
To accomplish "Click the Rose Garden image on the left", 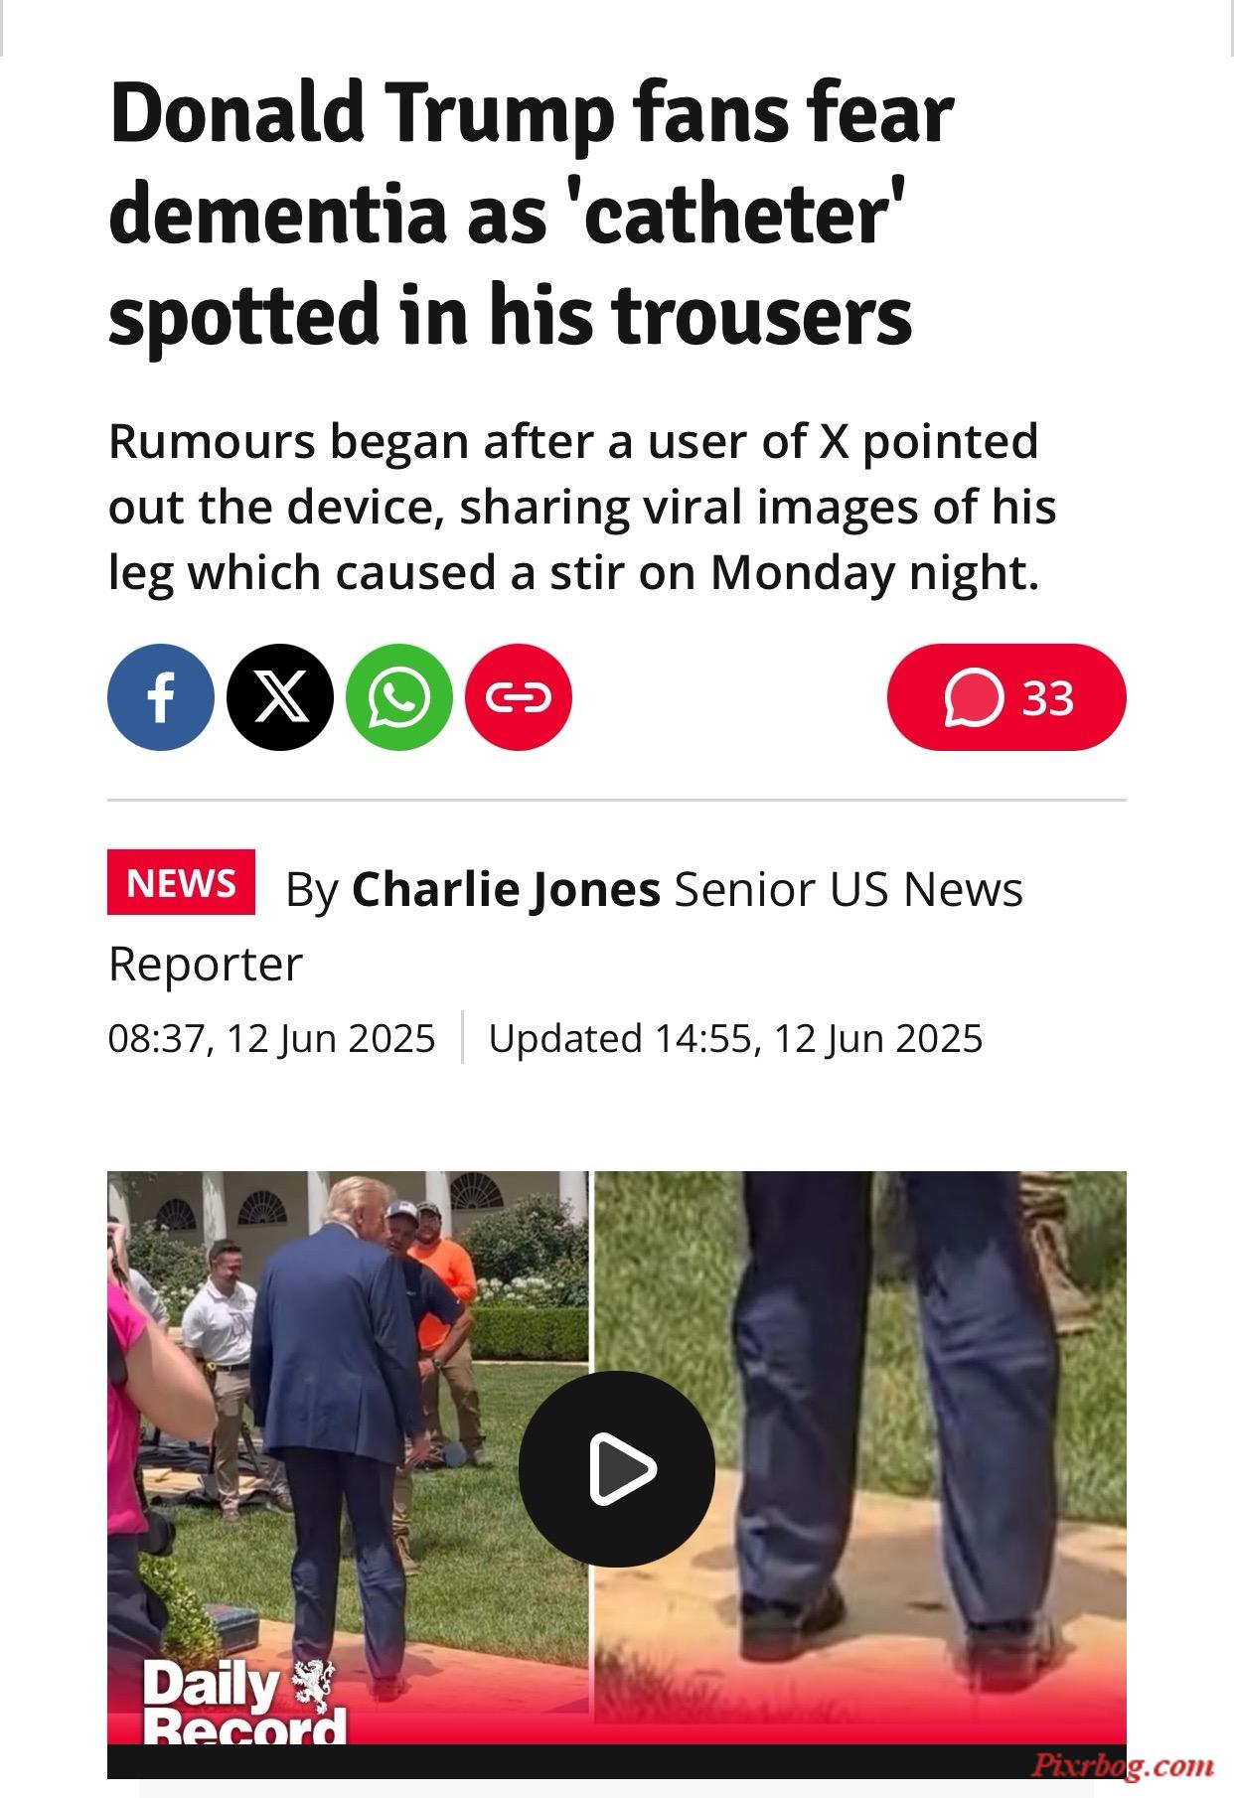I will [348, 1456].
